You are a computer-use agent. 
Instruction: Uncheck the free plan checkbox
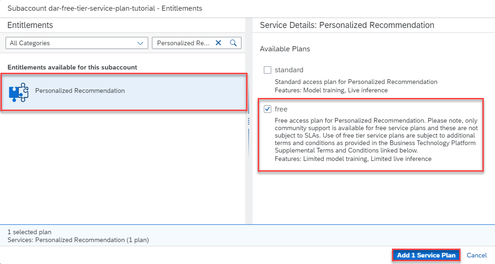click(x=268, y=109)
